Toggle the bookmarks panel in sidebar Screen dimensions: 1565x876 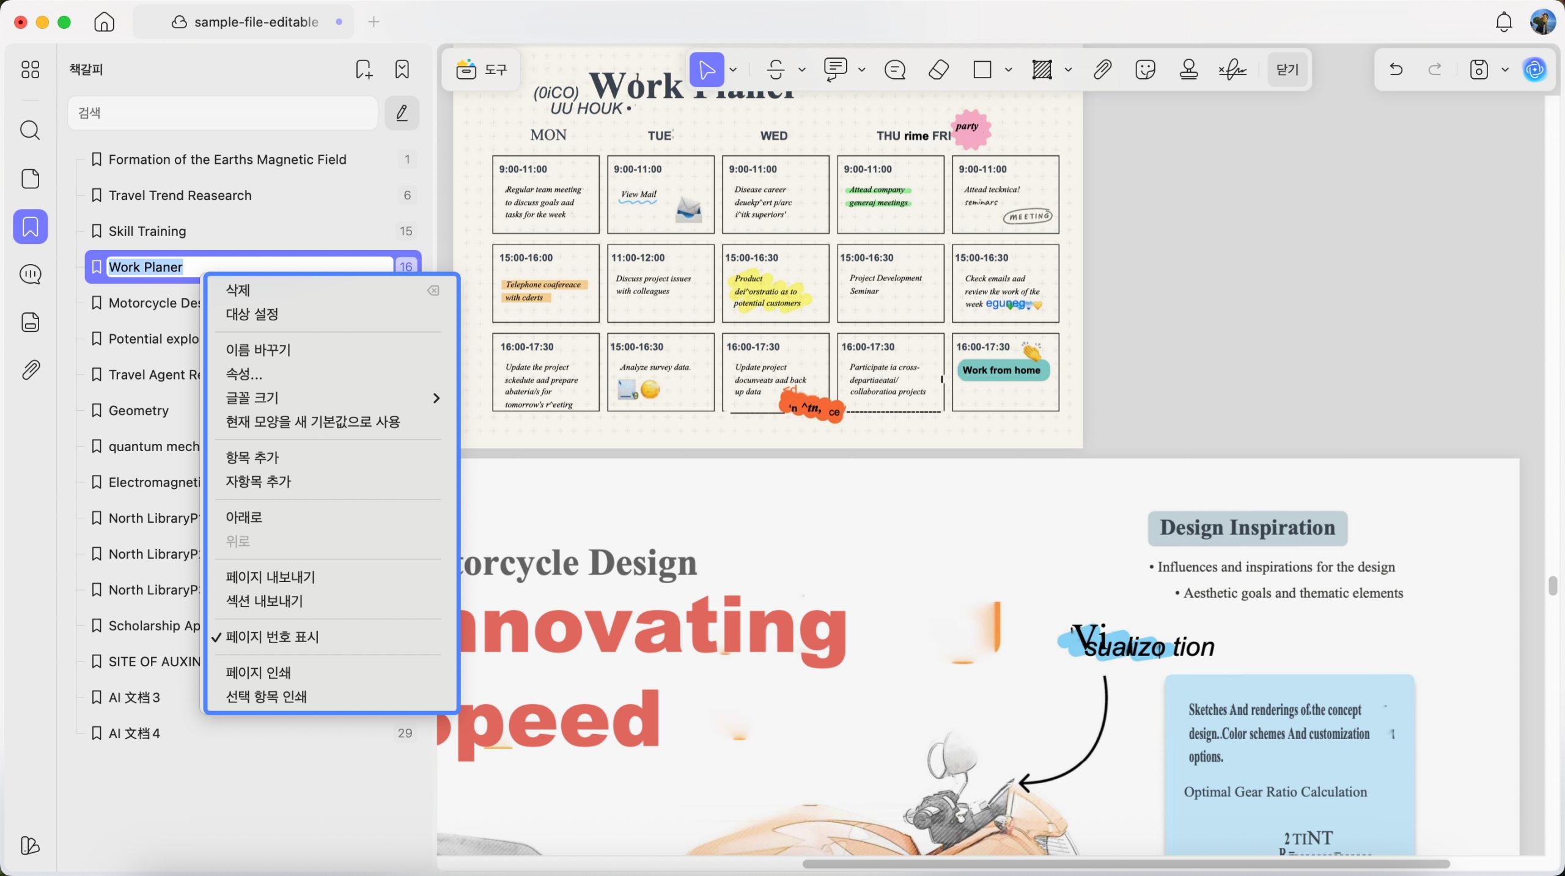(x=30, y=226)
